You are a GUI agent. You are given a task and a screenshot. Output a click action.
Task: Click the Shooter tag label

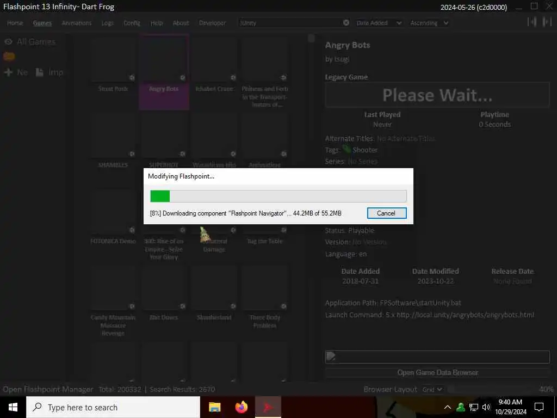click(x=365, y=150)
